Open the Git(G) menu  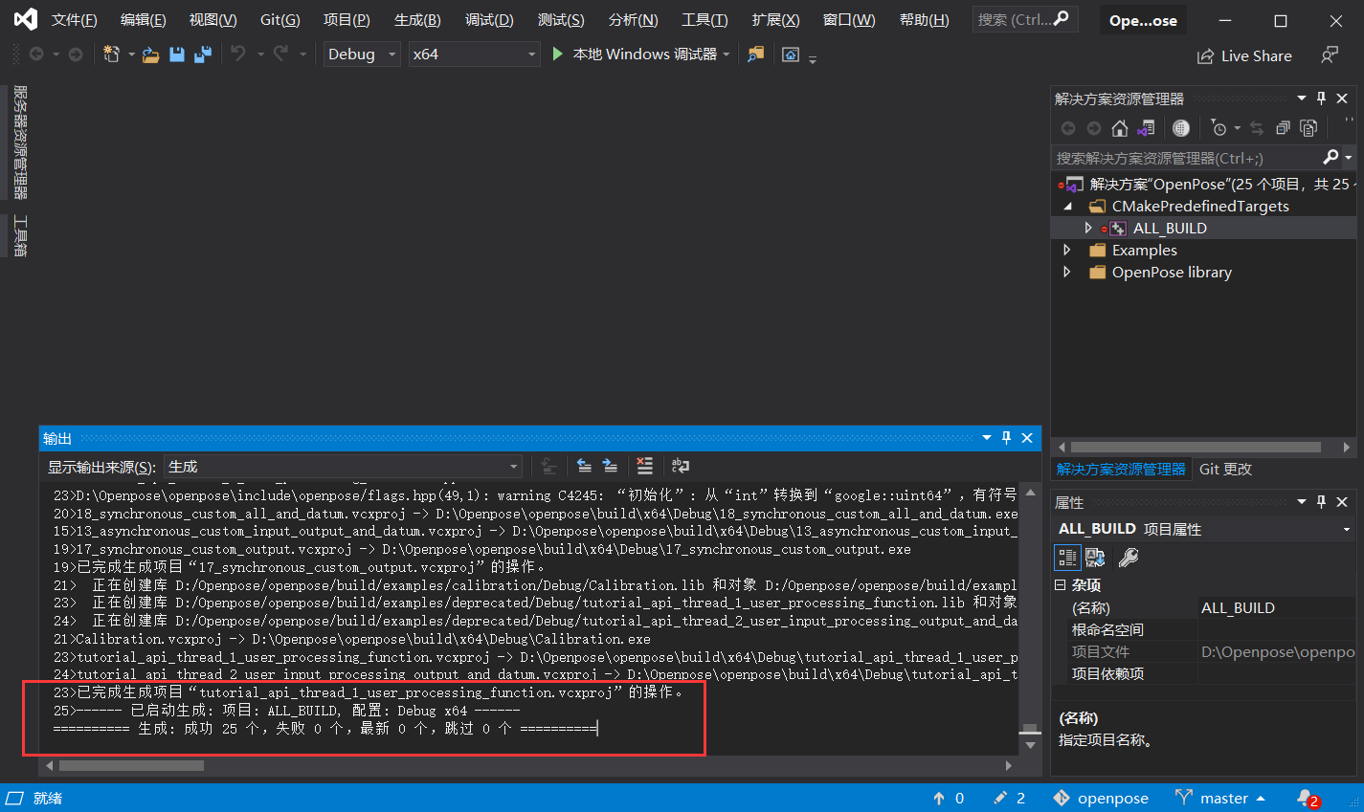pyautogui.click(x=280, y=20)
